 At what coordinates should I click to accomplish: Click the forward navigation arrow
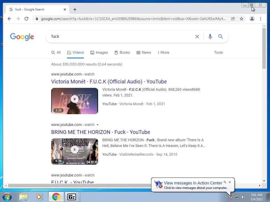point(18,19)
